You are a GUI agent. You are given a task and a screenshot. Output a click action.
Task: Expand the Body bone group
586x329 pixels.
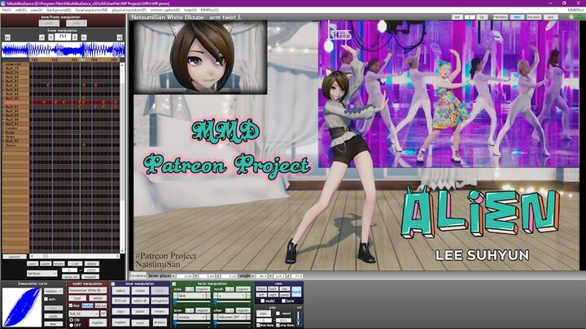[x=4, y=132]
